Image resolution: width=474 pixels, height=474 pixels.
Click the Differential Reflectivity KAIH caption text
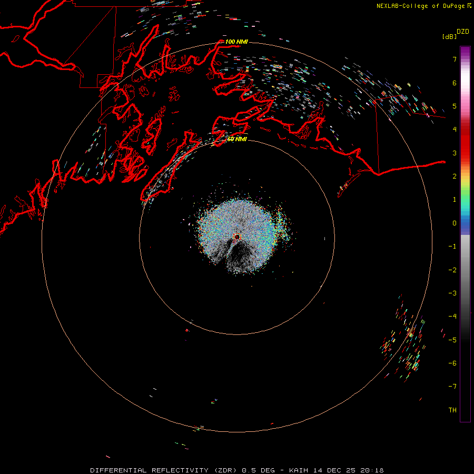point(237,470)
